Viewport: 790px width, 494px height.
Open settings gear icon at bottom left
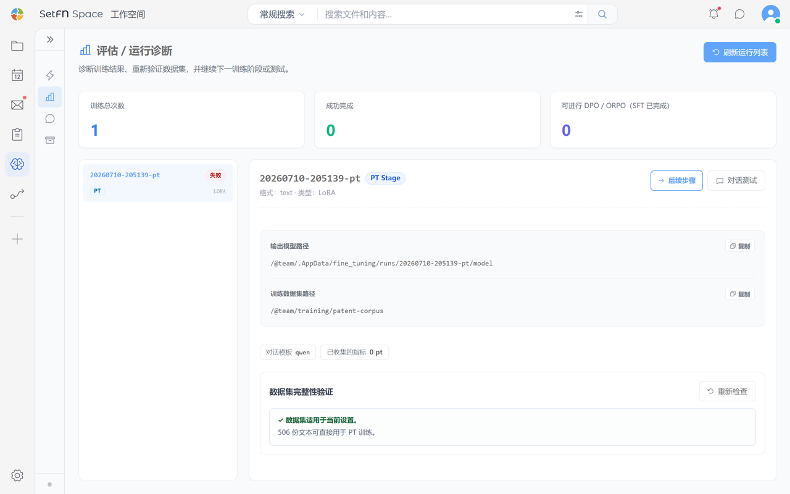pyautogui.click(x=17, y=475)
